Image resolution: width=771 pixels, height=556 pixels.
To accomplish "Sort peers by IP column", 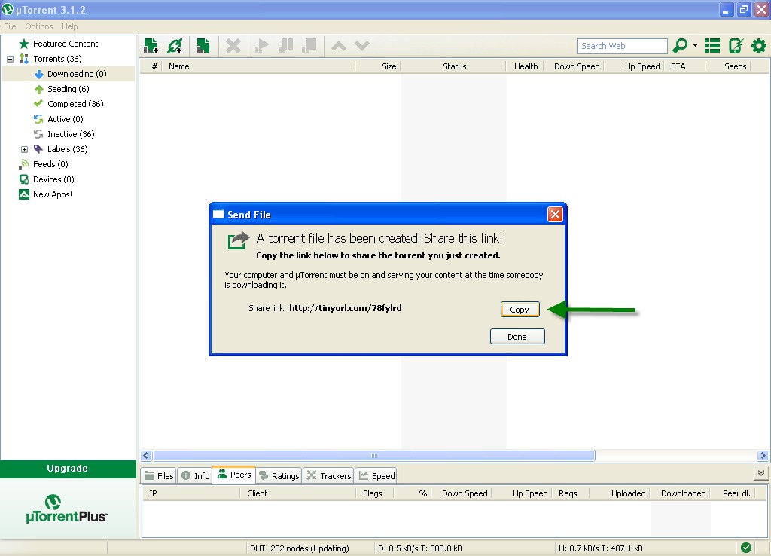I will coord(191,493).
